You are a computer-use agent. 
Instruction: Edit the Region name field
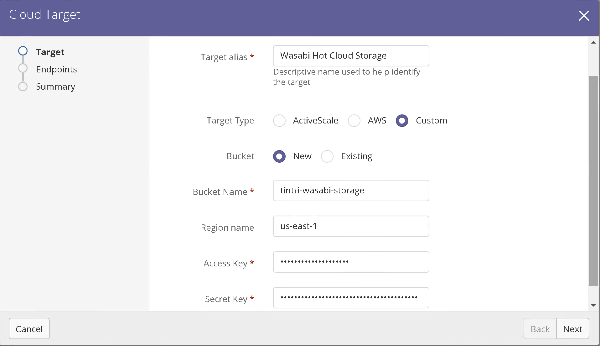[351, 226]
